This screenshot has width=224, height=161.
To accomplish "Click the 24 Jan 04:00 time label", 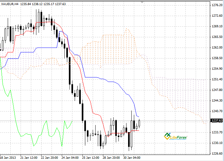I will point(70,158).
